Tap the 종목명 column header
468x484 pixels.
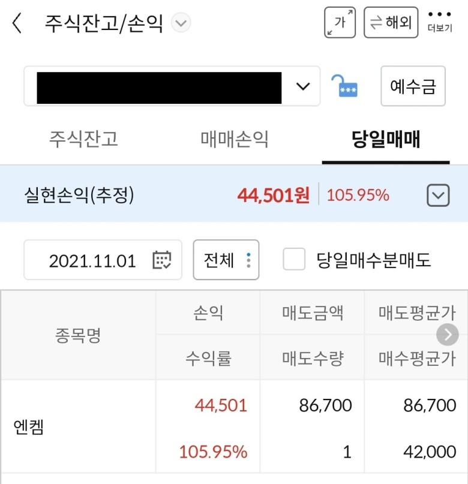78,335
